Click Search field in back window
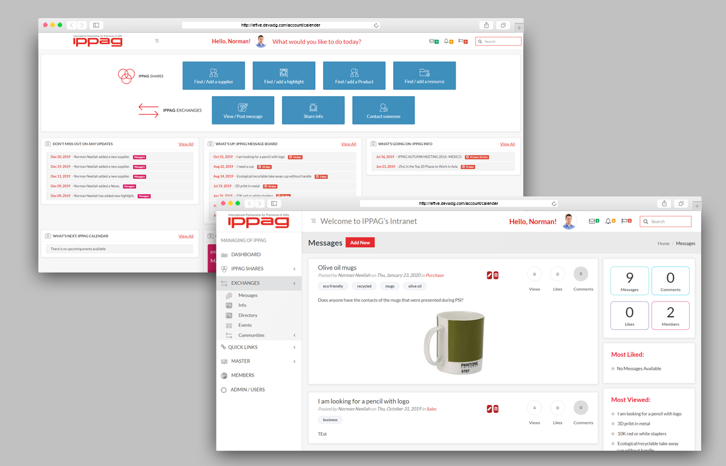This screenshot has width=726, height=466. tap(498, 41)
